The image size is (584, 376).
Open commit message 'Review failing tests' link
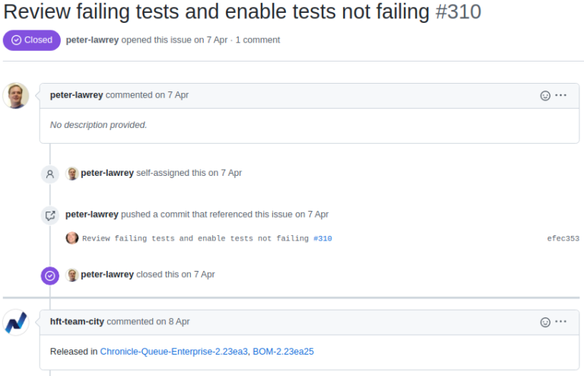tap(195, 238)
